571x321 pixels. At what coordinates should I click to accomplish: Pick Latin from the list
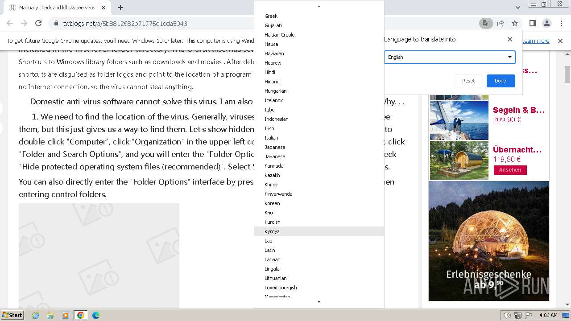(319, 250)
